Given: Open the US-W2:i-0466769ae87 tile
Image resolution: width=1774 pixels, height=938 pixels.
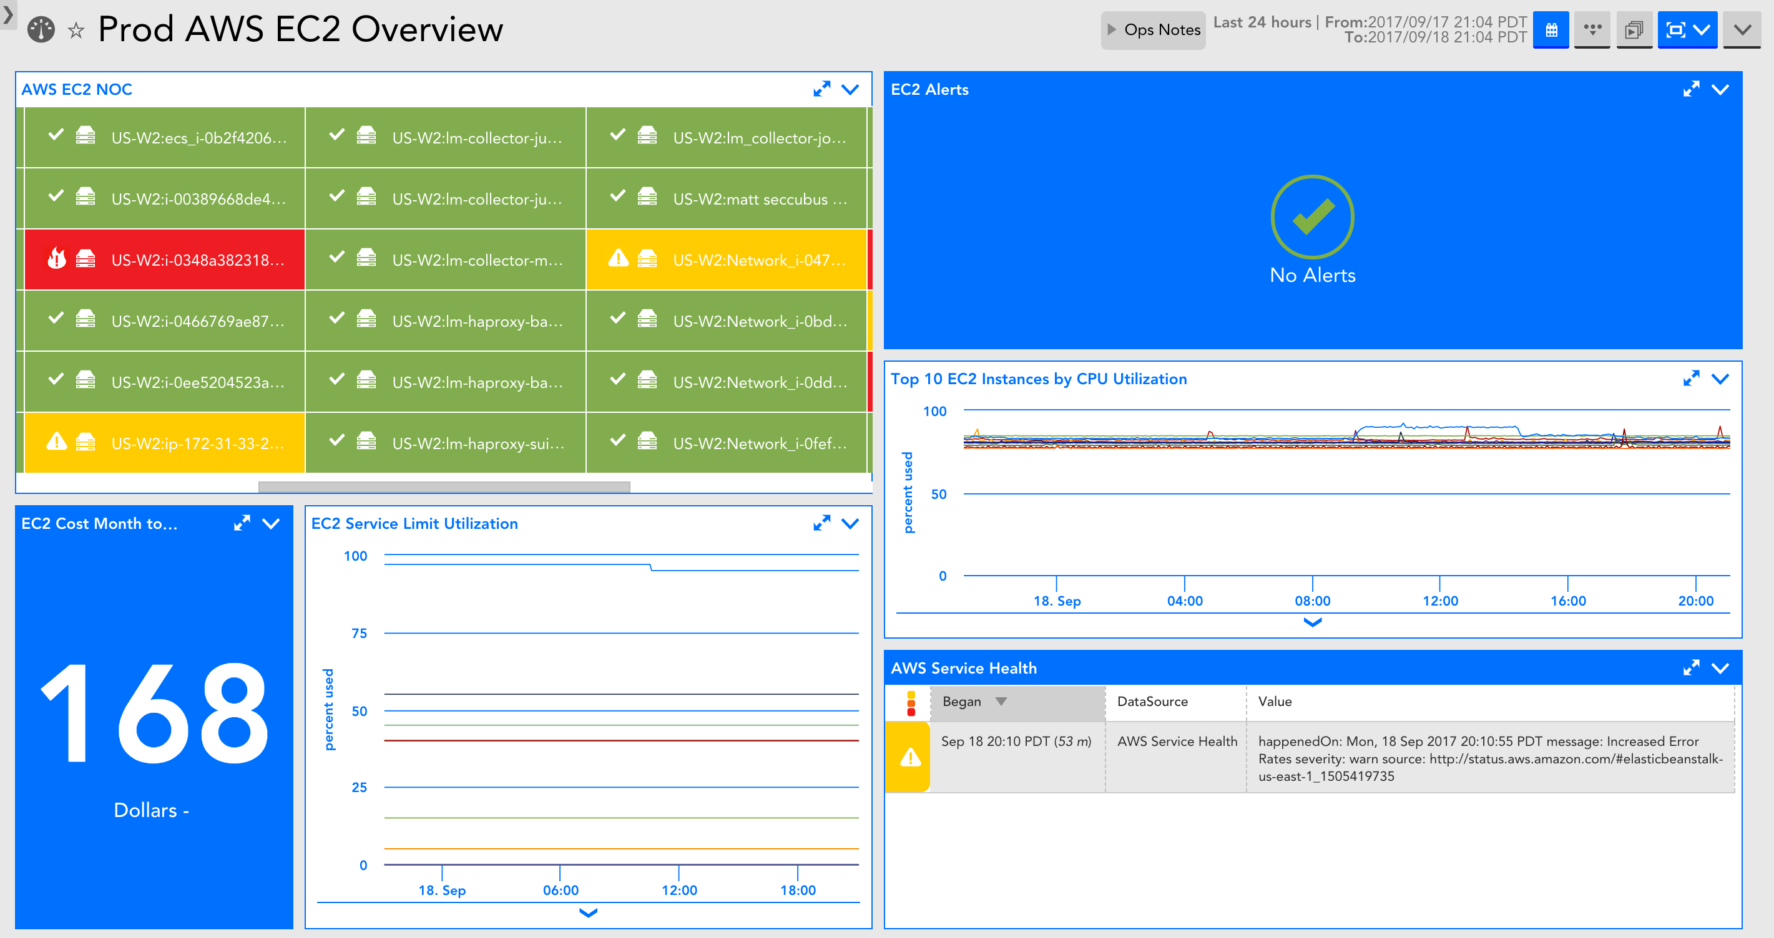Looking at the screenshot, I should pos(165,321).
